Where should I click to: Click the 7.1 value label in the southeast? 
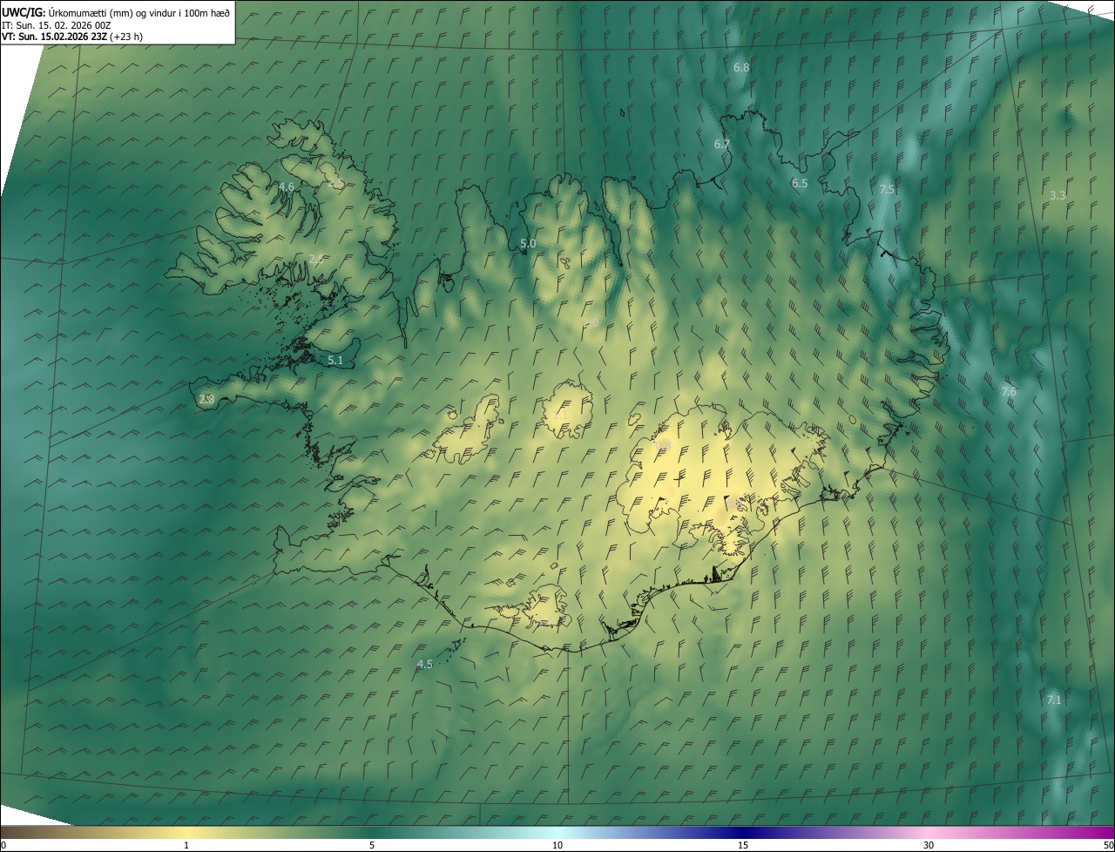[1054, 700]
